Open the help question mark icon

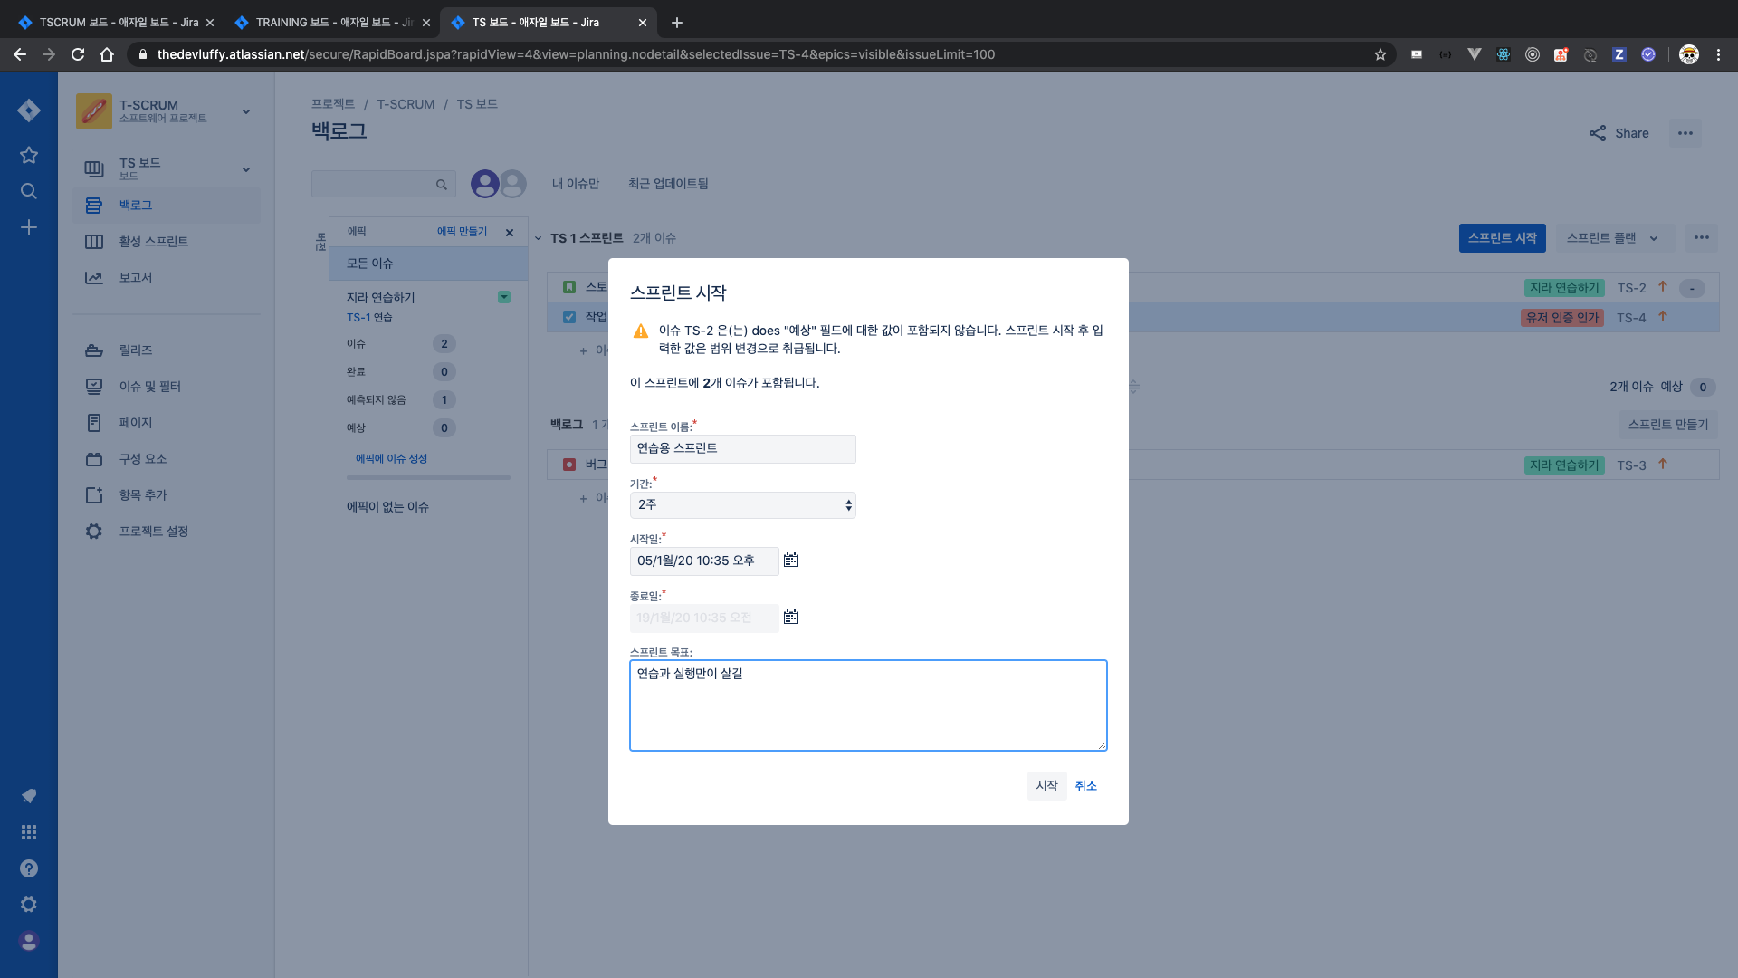29,868
